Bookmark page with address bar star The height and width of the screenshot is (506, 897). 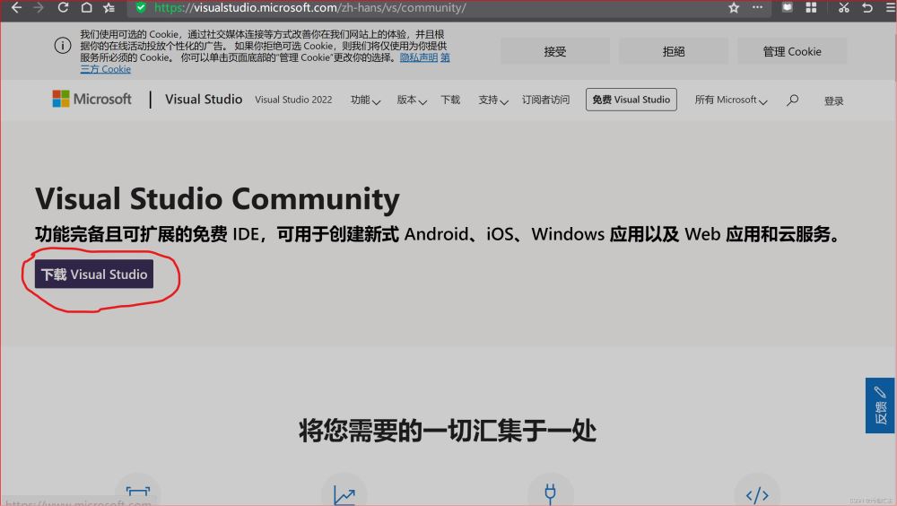(734, 8)
